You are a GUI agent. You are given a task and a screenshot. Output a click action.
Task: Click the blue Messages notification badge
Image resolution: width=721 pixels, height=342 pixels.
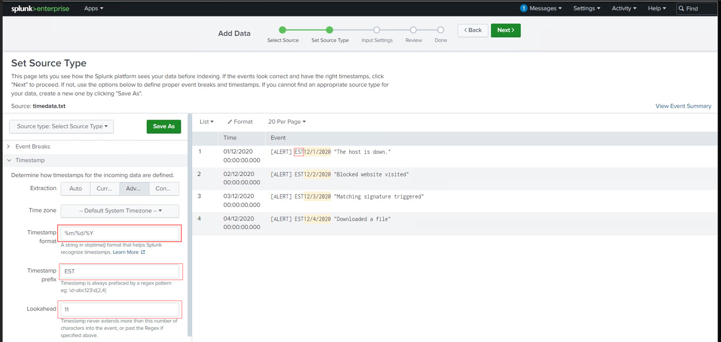coord(523,8)
